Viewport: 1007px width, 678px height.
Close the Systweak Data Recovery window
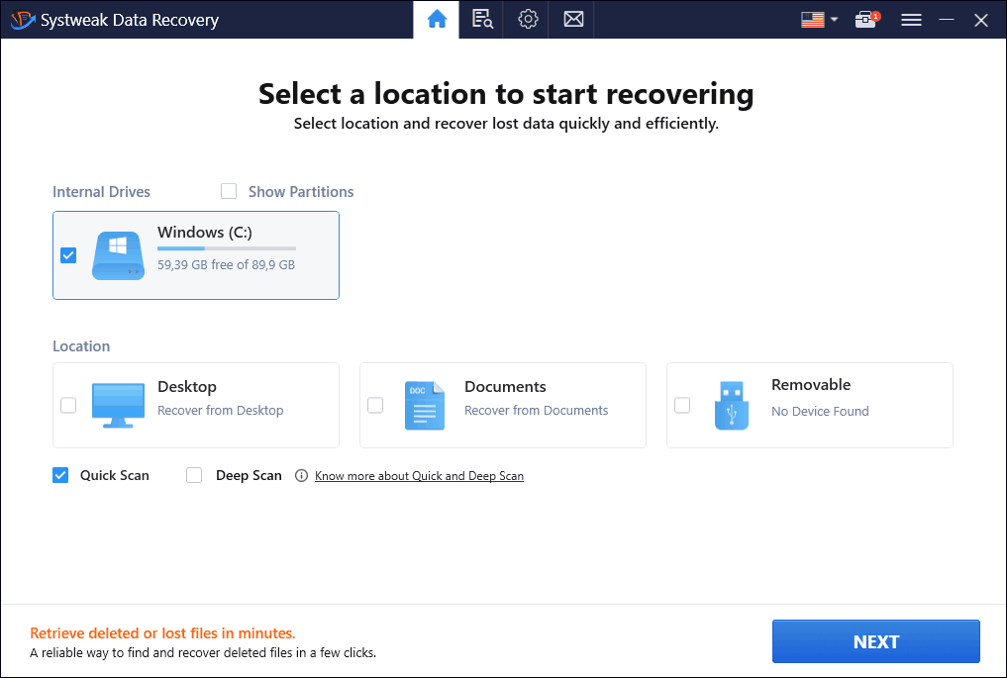pos(980,20)
